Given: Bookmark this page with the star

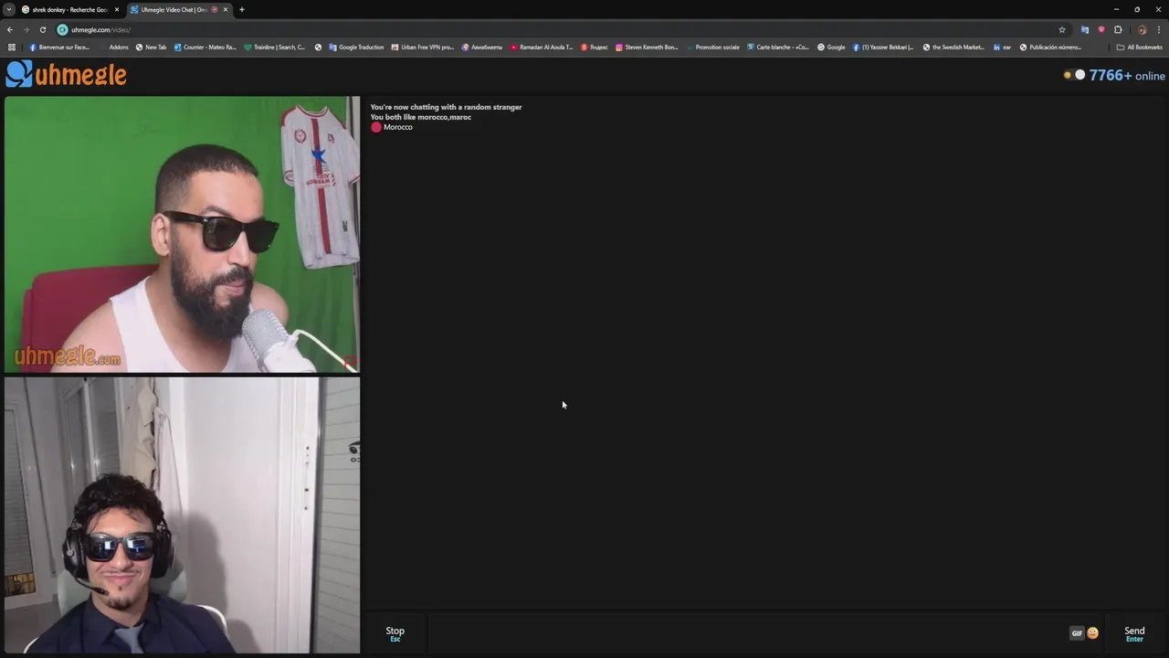Looking at the screenshot, I should 1061,29.
